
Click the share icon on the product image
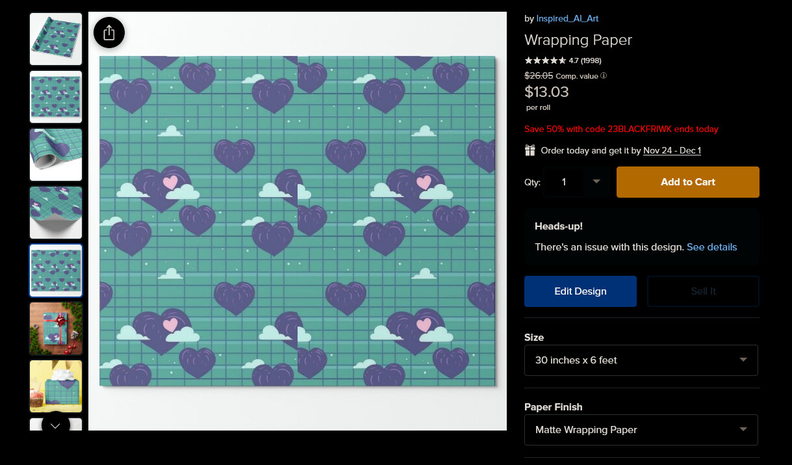(x=109, y=33)
